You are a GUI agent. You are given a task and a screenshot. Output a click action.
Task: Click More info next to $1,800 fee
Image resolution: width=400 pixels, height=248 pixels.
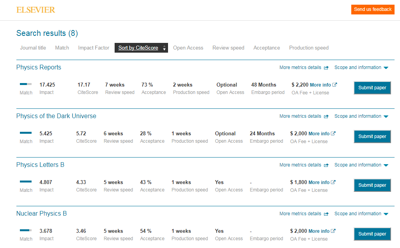(x=319, y=182)
